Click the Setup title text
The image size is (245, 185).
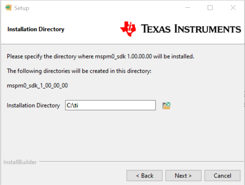click(22, 8)
